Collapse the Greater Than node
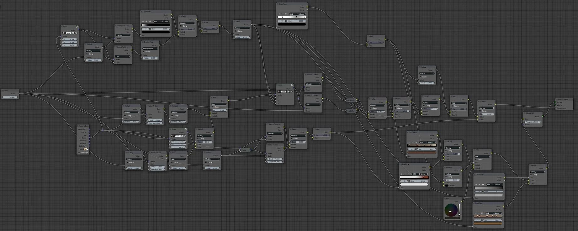 pyautogui.click(x=143, y=42)
